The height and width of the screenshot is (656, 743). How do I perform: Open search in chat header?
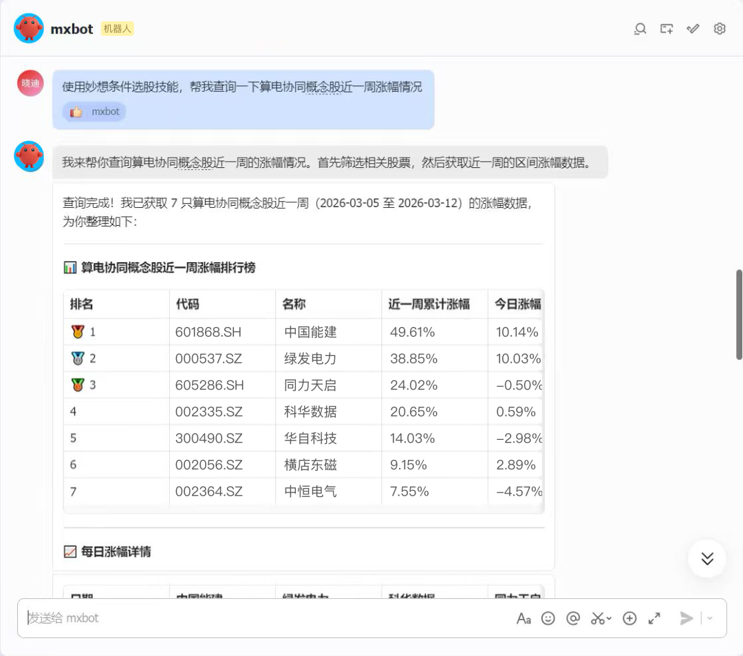point(640,29)
